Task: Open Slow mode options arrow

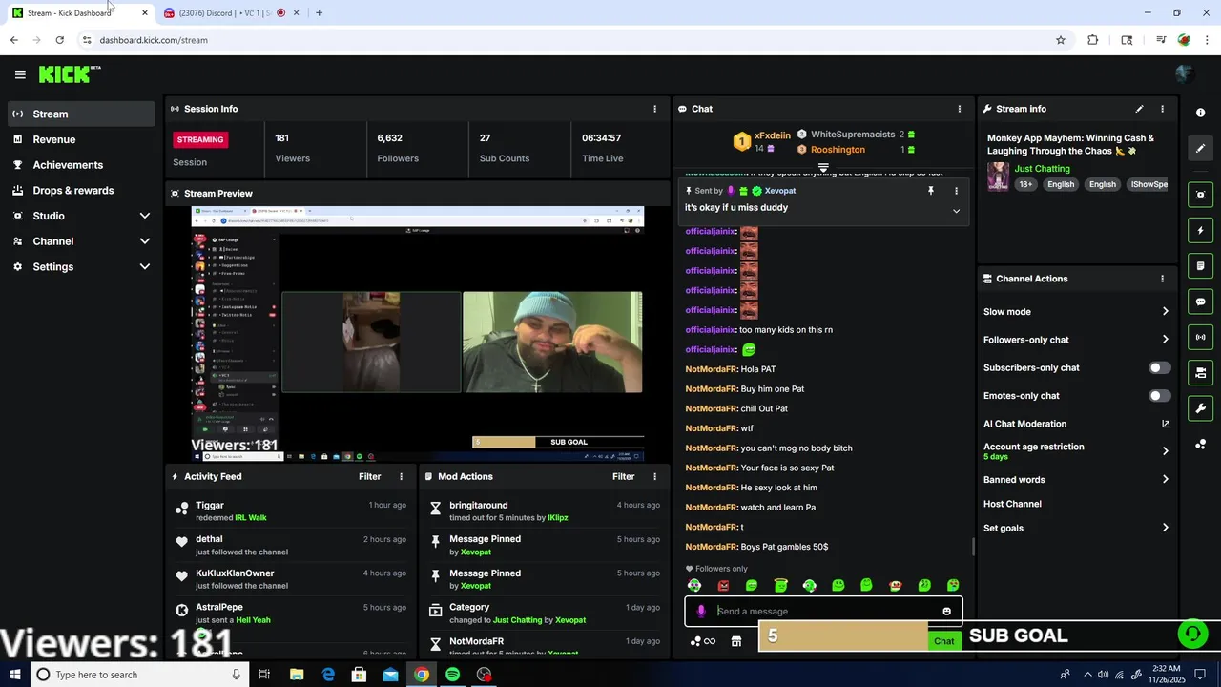Action: [1165, 312]
